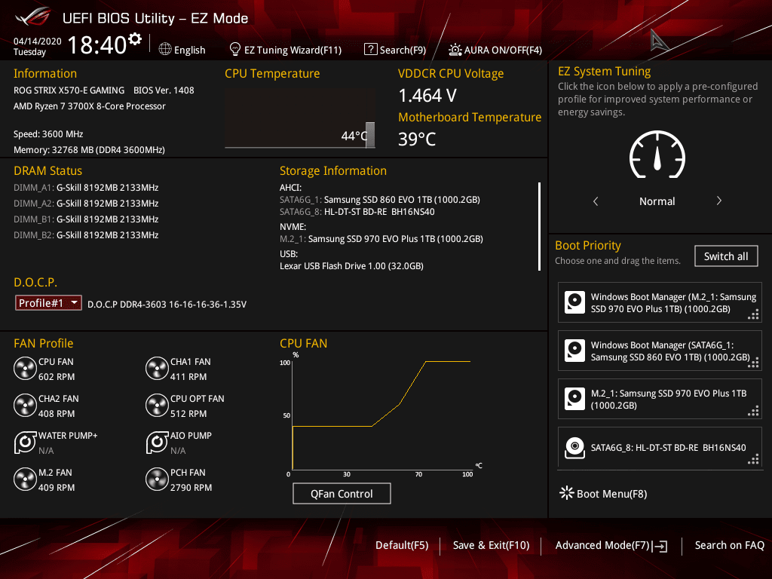Viewport: 772px width, 579px height.
Task: Select Windows Boot Manager M.2_1 boot entry
Action: point(660,302)
